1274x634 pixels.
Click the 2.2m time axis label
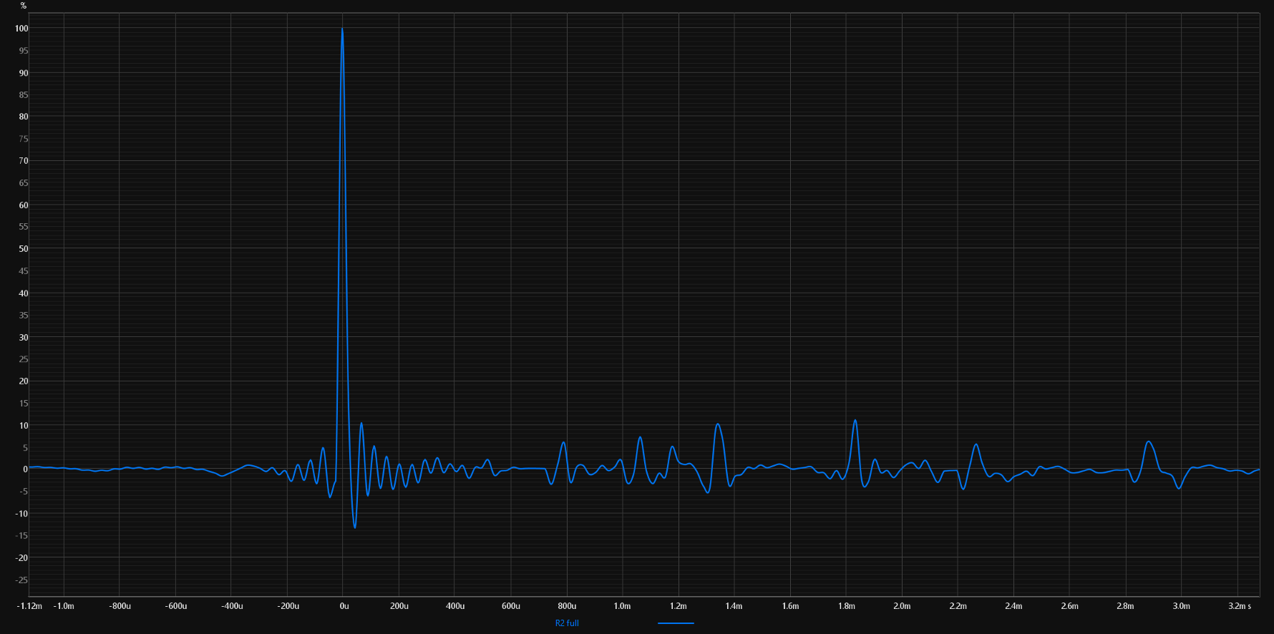click(x=958, y=606)
